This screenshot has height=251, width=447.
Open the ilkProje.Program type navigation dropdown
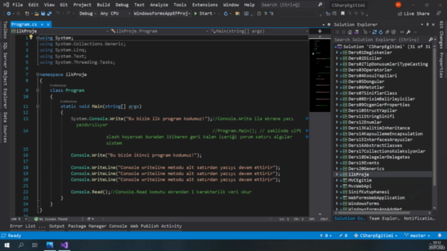click(160, 31)
